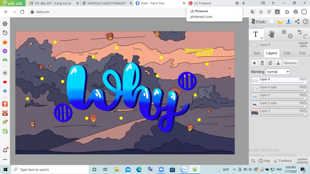The width and height of the screenshot is (310, 174).
Task: Switch to the File tab
Action: tap(302, 53)
